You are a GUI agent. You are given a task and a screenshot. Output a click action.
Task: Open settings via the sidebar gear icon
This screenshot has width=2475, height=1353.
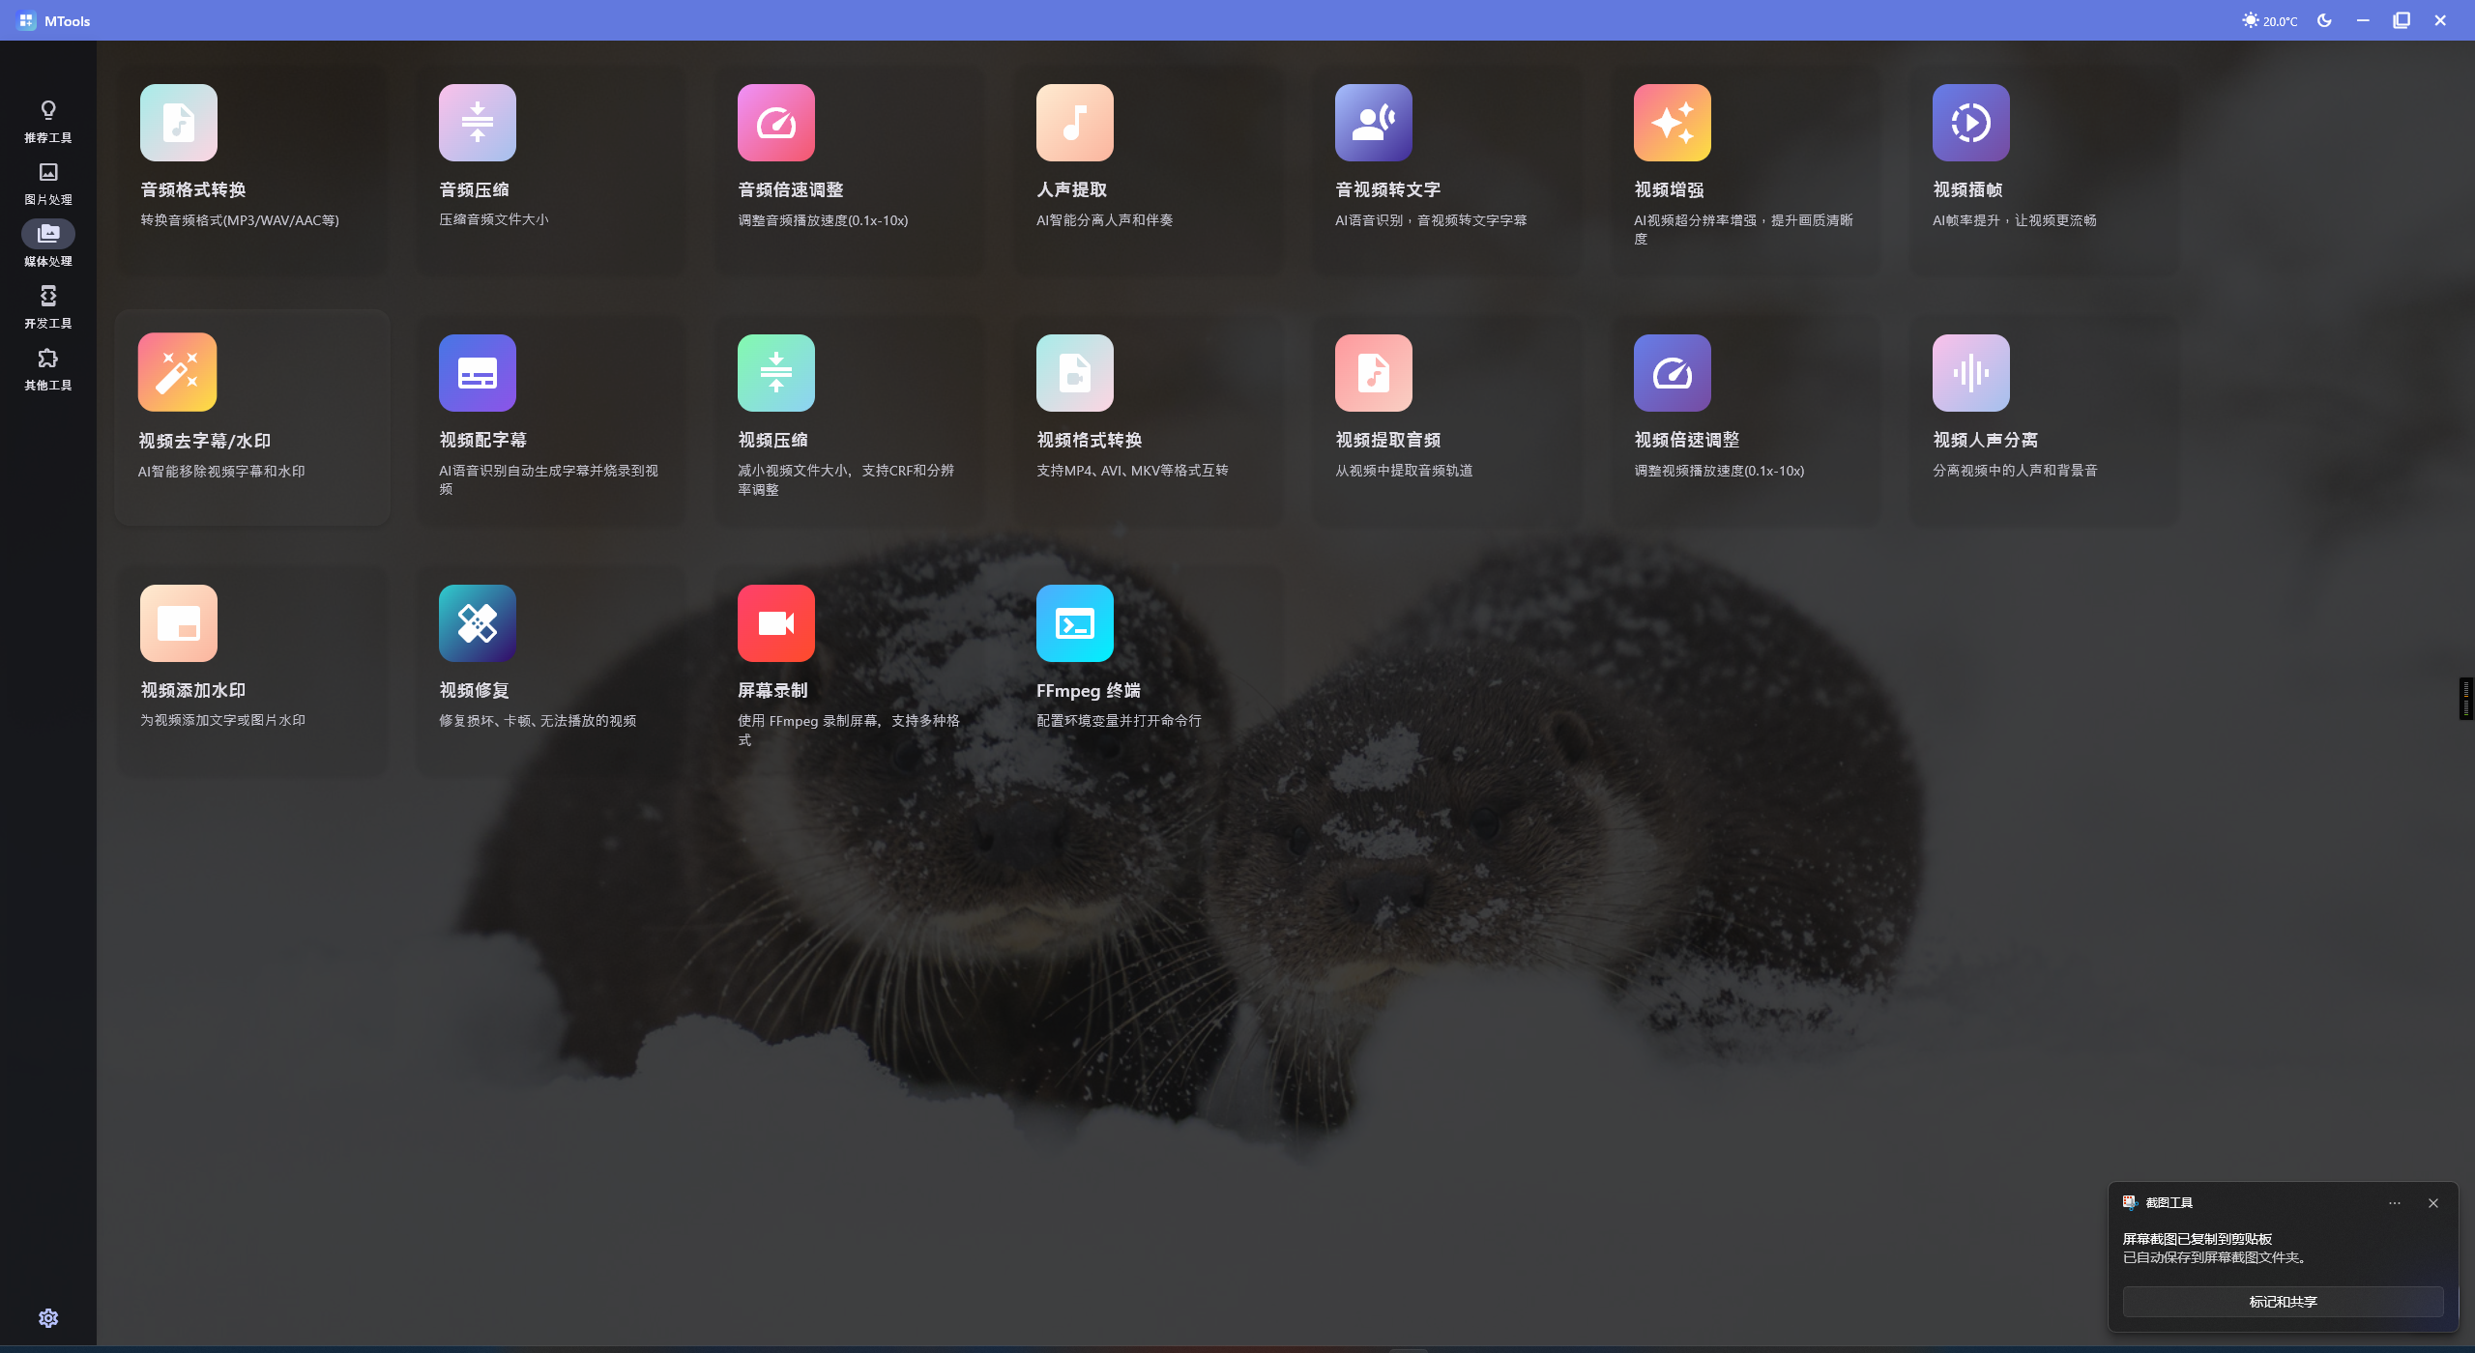pos(47,1317)
